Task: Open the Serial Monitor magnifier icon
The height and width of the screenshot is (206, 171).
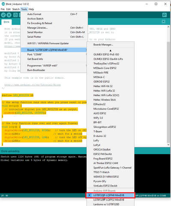Action: pyautogui.click(x=165, y=15)
